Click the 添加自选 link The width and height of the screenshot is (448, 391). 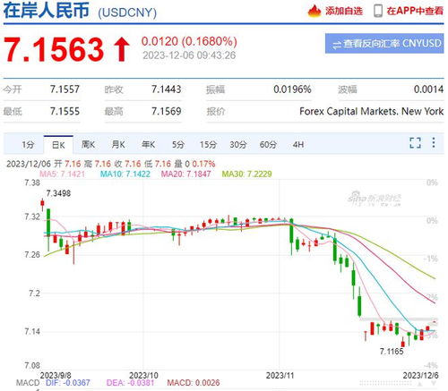pyautogui.click(x=344, y=11)
